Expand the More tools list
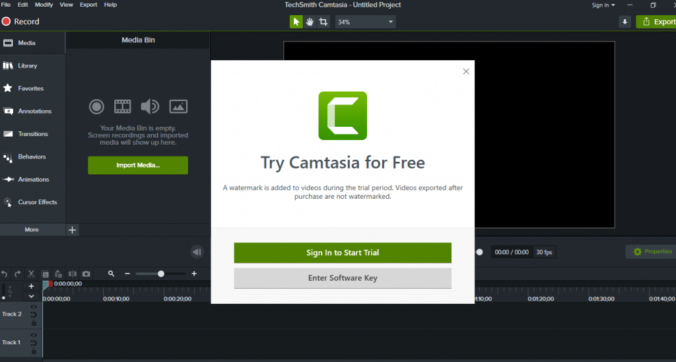The width and height of the screenshot is (676, 362). (32, 229)
